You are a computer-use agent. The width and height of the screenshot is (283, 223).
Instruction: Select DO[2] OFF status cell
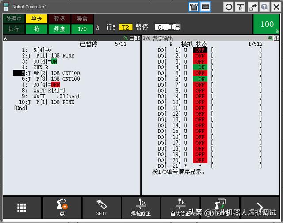[x=200, y=56]
